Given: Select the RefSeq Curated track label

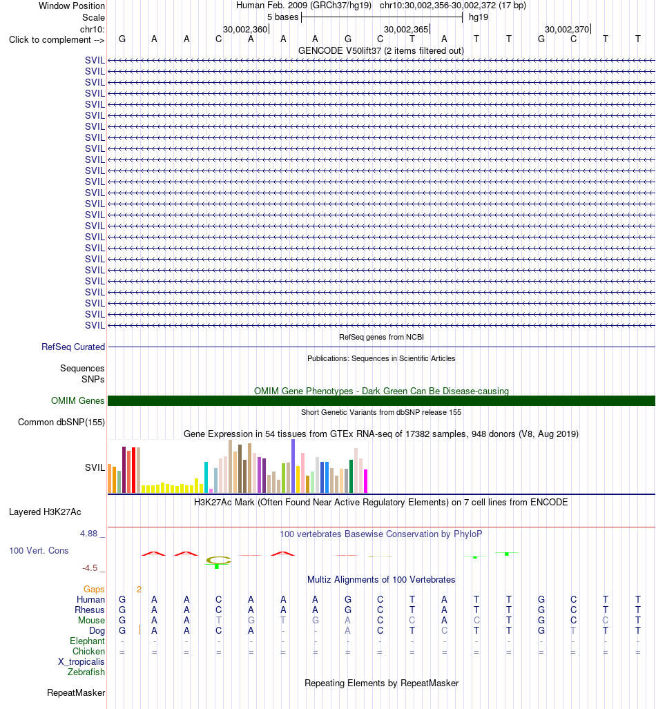Looking at the screenshot, I should point(73,347).
